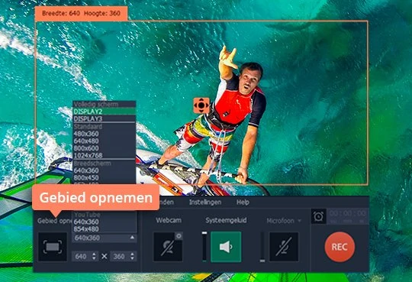This screenshot has width=412, height=282.
Task: Enable the microphone
Action: [284, 247]
